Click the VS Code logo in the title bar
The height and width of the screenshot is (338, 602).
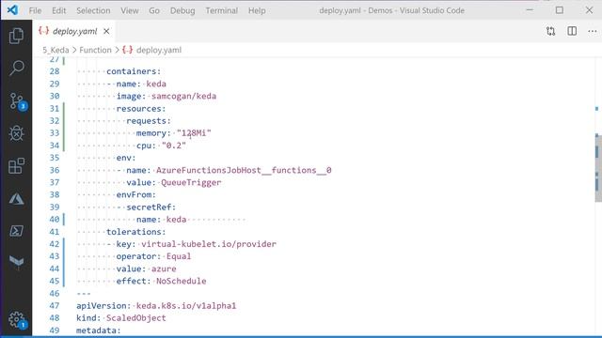[x=12, y=10]
